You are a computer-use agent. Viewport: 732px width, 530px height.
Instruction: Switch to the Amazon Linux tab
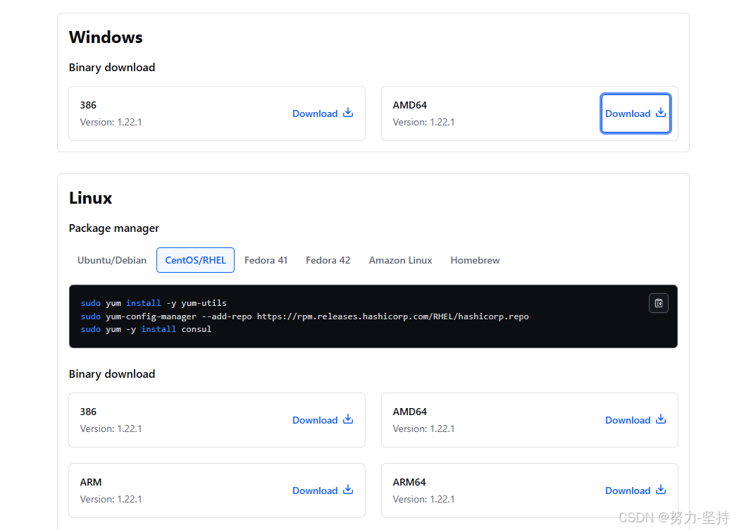(400, 260)
